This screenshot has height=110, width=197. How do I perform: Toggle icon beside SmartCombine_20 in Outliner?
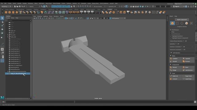click(x=10, y=55)
